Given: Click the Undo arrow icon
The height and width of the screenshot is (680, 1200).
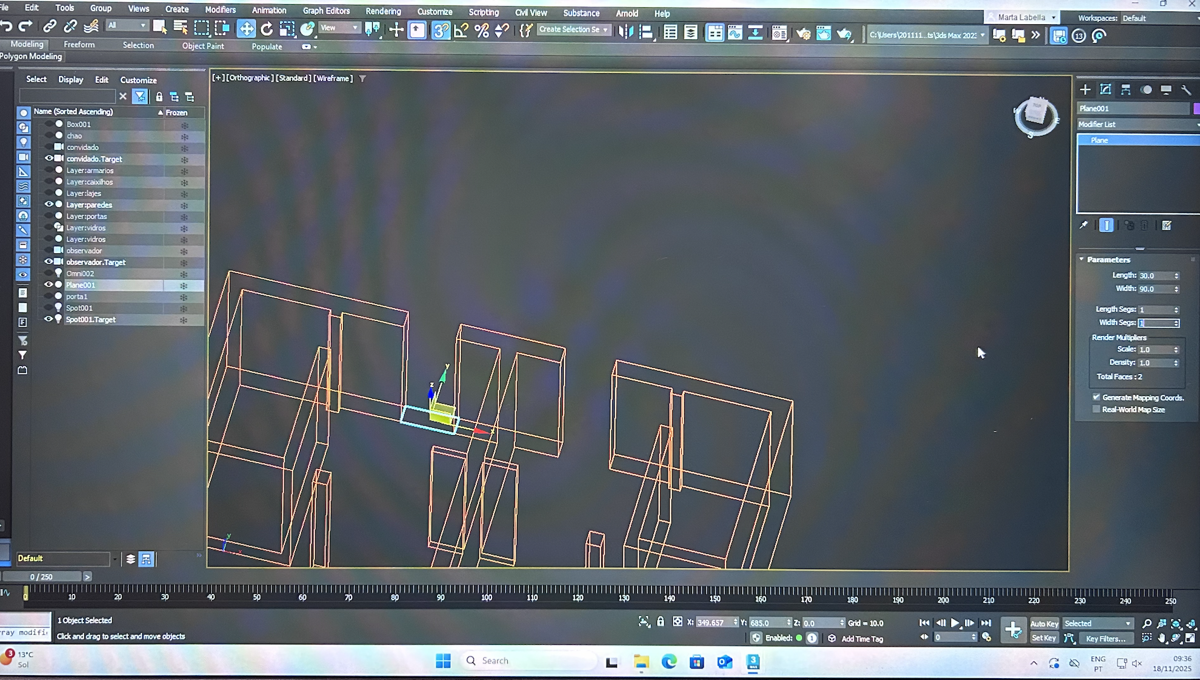Looking at the screenshot, I should [7, 26].
